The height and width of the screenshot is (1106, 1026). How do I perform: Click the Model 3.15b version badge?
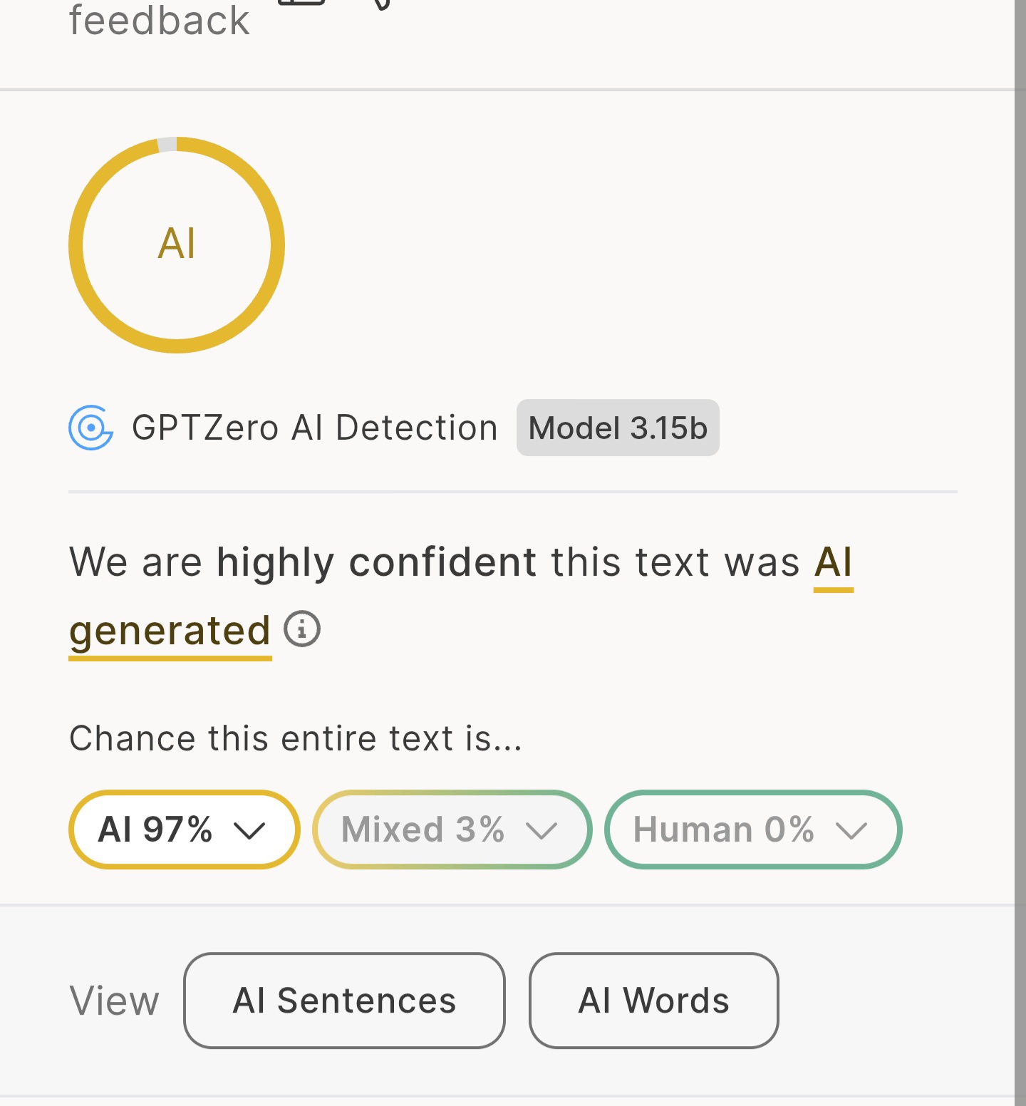pos(618,428)
